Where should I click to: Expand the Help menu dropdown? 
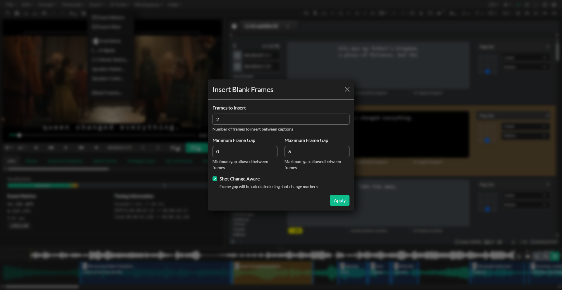(x=174, y=5)
